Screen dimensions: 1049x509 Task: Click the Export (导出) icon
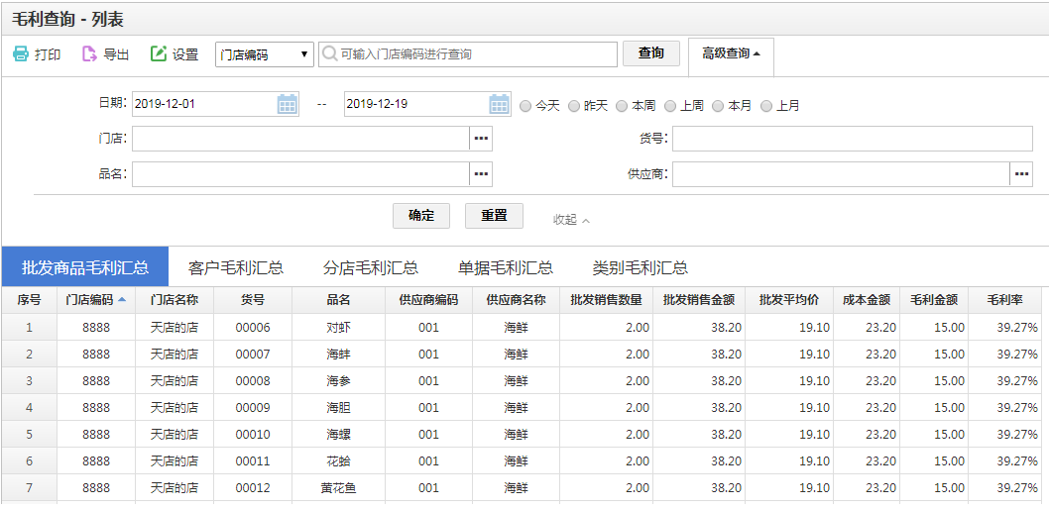[89, 54]
